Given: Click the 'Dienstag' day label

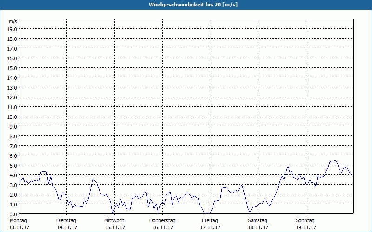Looking at the screenshot, I should 66,220.
